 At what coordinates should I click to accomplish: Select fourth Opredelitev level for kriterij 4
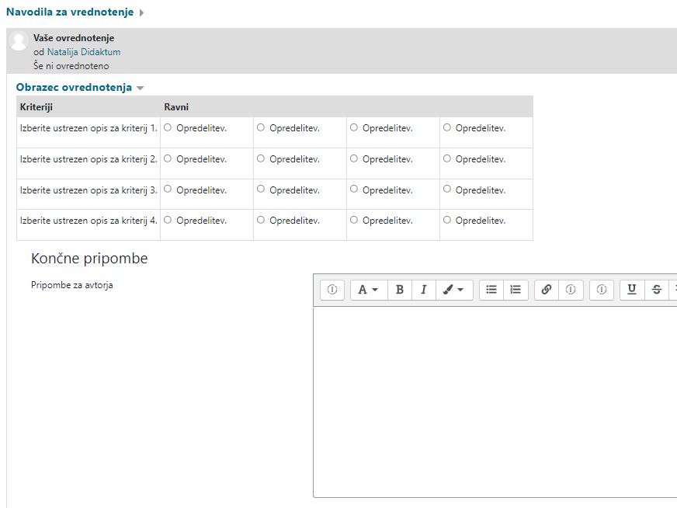point(447,220)
